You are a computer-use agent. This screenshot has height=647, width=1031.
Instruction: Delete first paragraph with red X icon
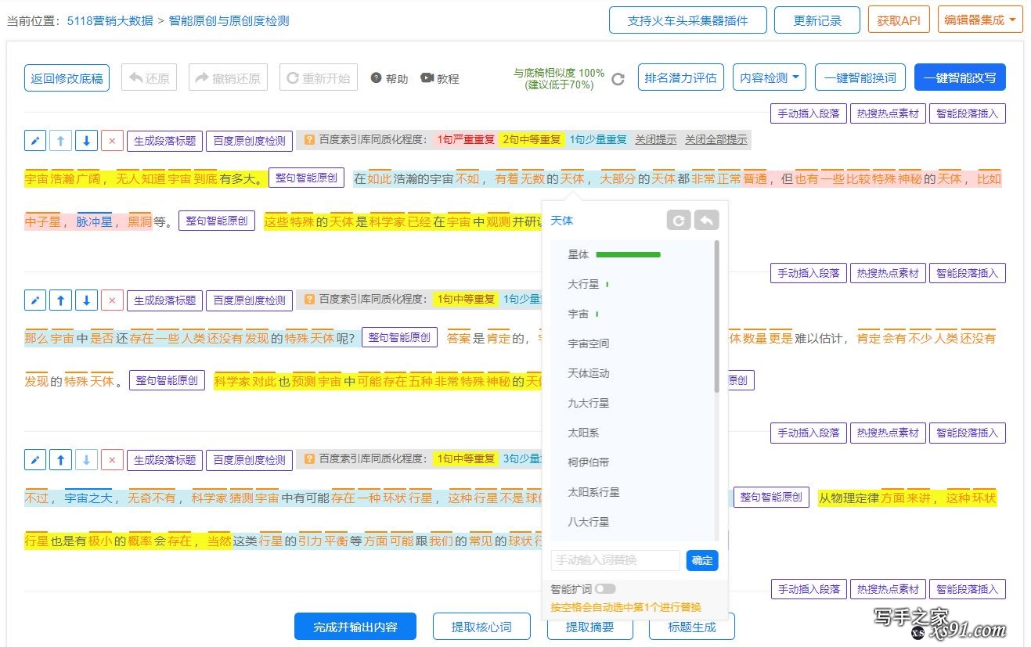point(112,141)
